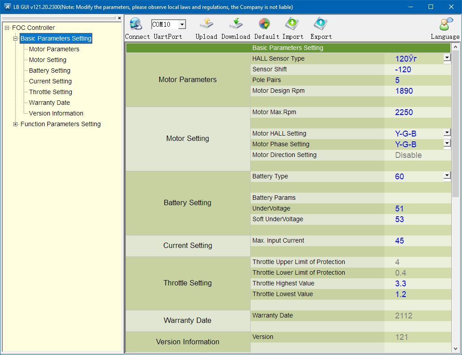
Task: Click the Import icon
Action: point(293,24)
